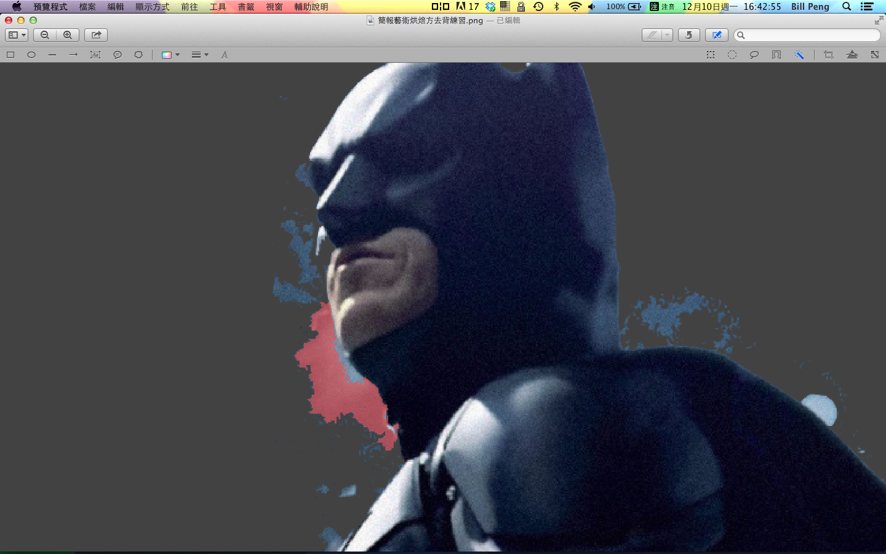Choose the Lasso Selection tool
Viewport: 886px width, 554px height.
(754, 55)
